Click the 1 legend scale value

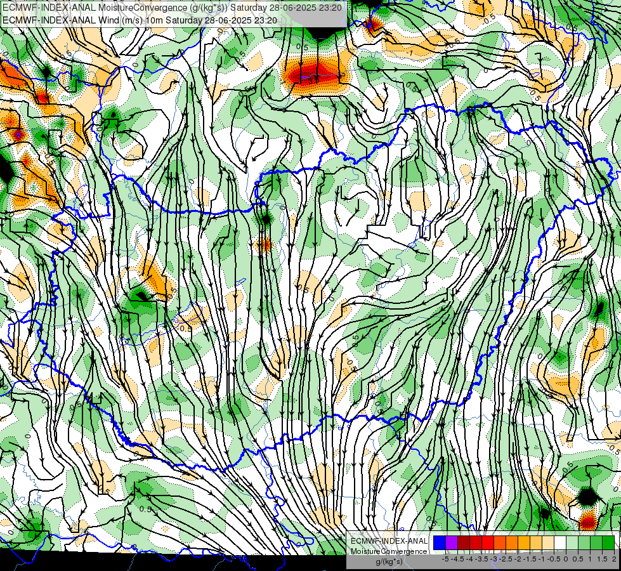590,559
